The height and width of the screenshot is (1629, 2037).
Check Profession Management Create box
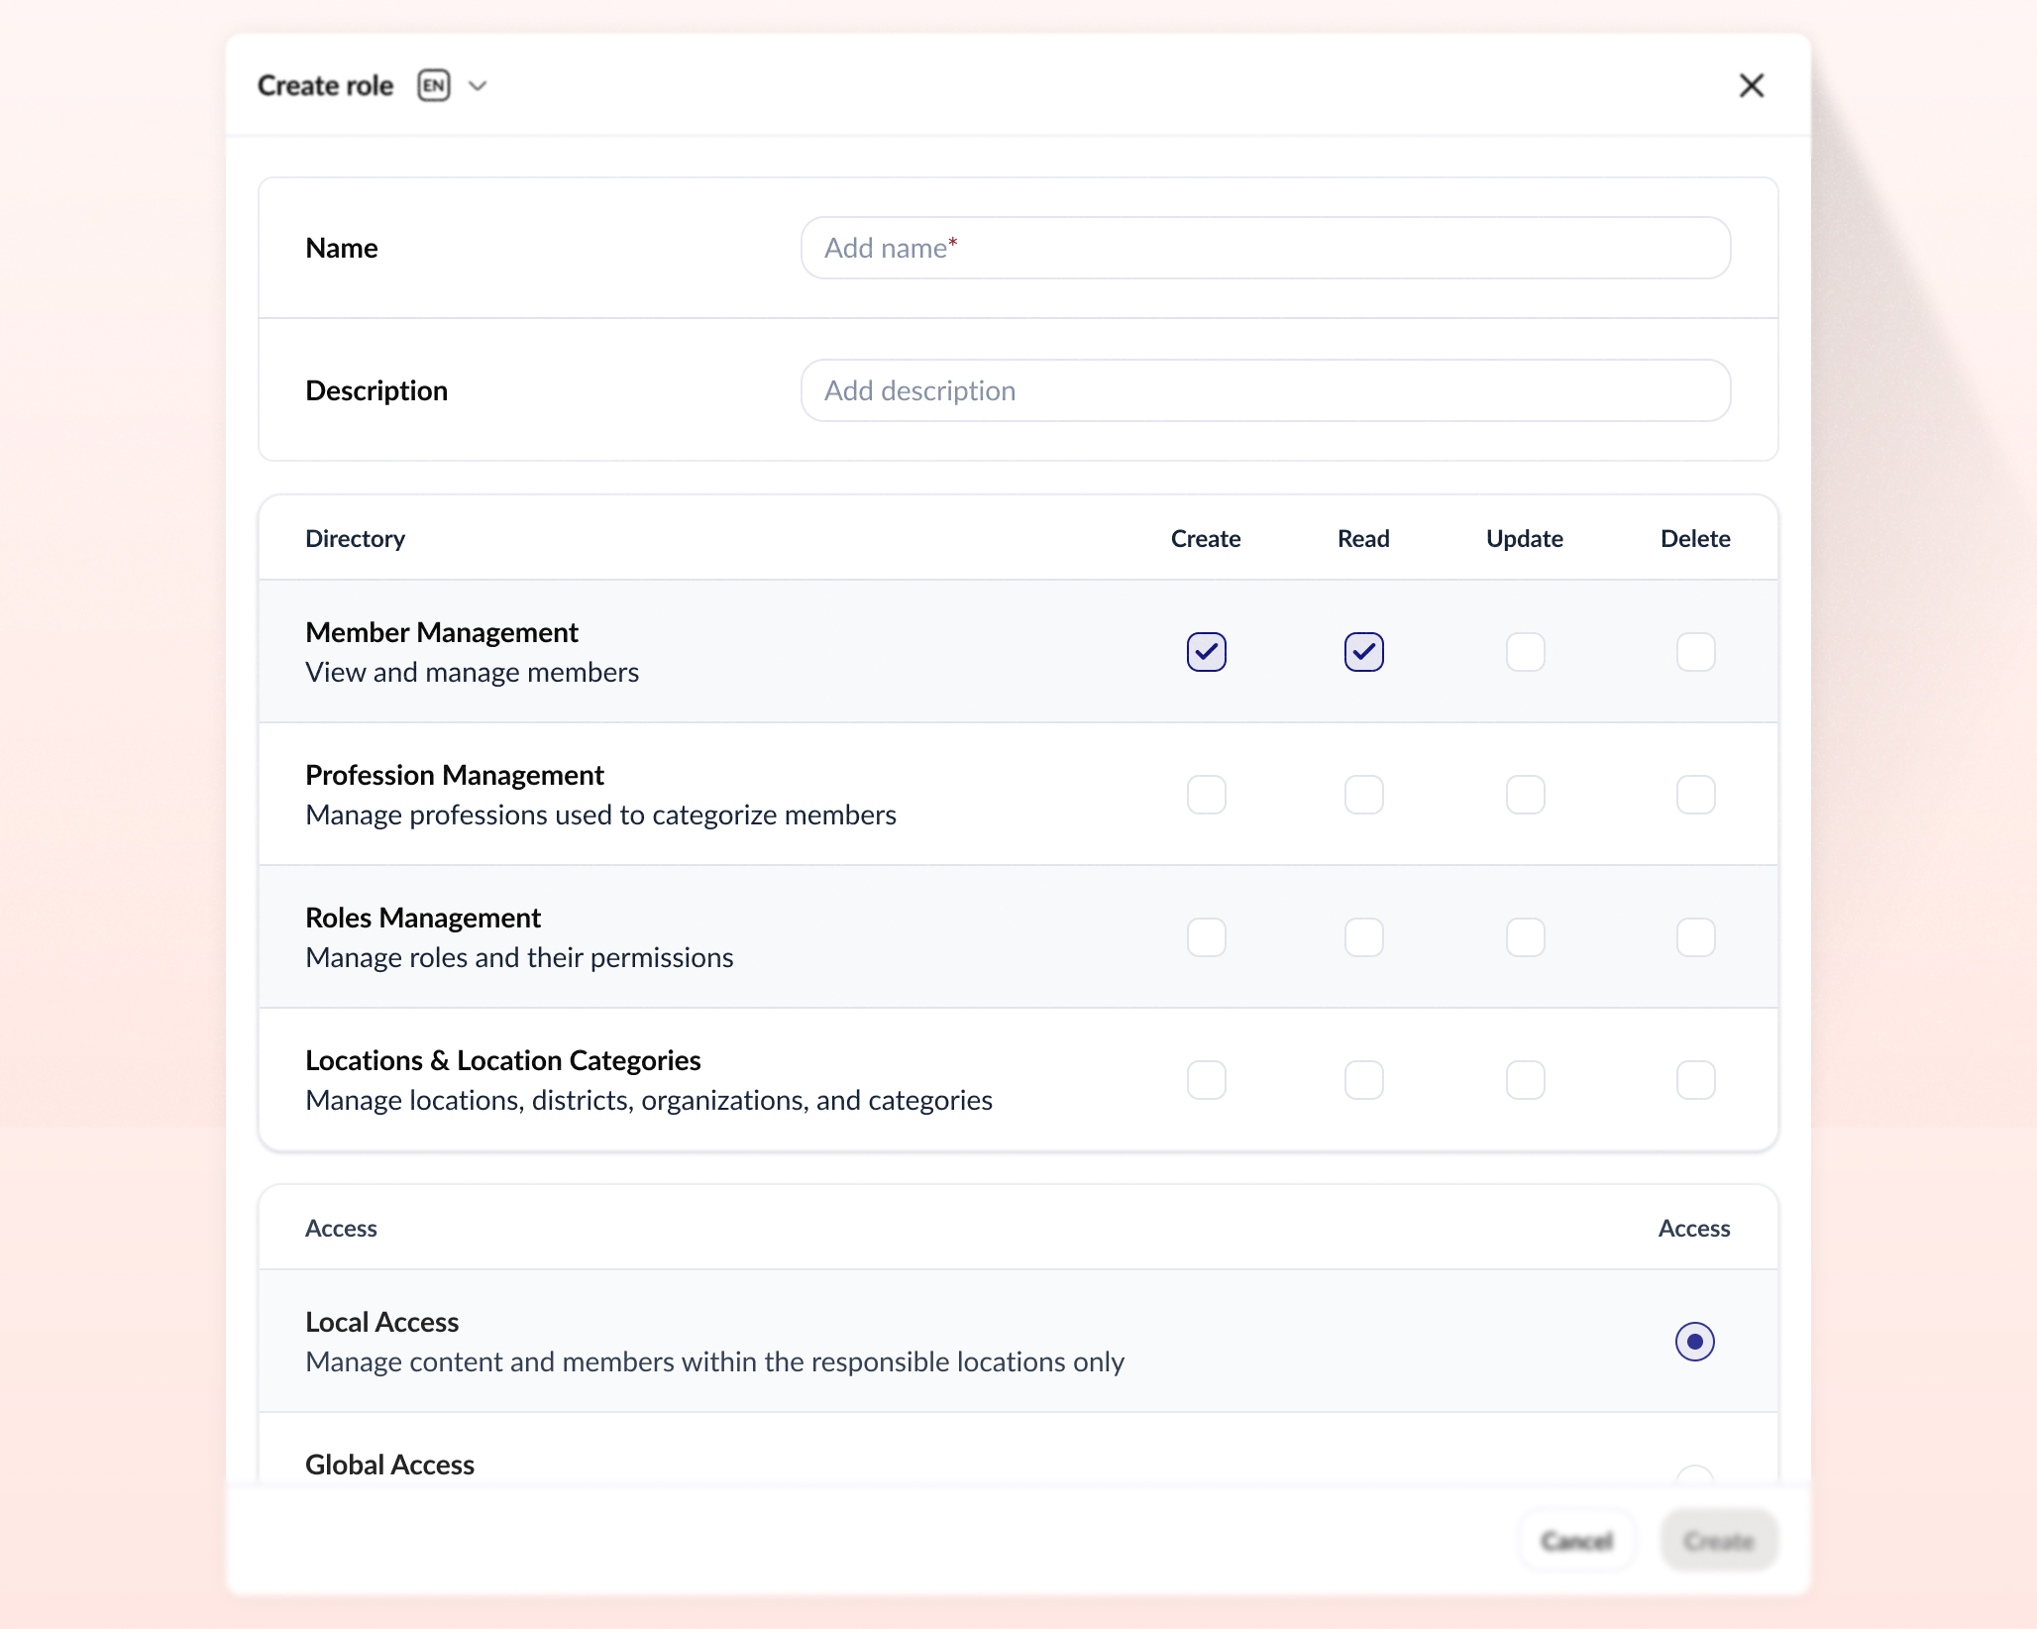[1206, 795]
